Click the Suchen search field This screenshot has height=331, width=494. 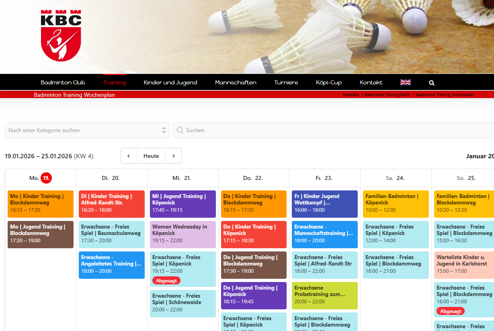(x=334, y=130)
